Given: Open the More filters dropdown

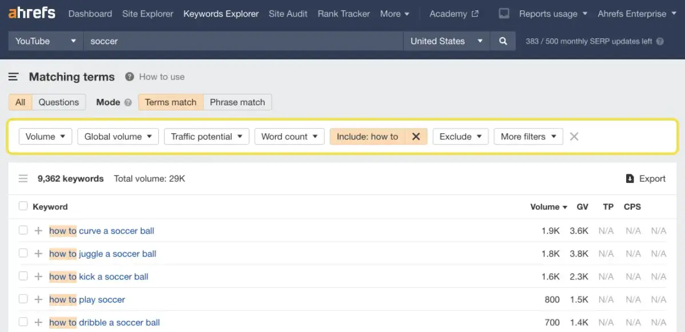Looking at the screenshot, I should pos(528,136).
